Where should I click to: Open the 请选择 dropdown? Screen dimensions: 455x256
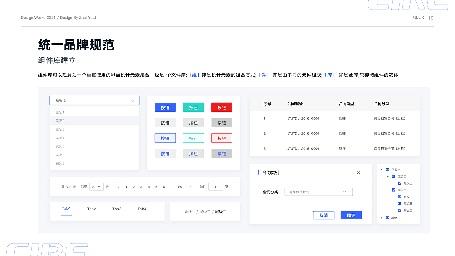(x=95, y=101)
